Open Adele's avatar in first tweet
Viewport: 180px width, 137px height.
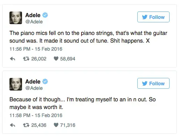16,18
